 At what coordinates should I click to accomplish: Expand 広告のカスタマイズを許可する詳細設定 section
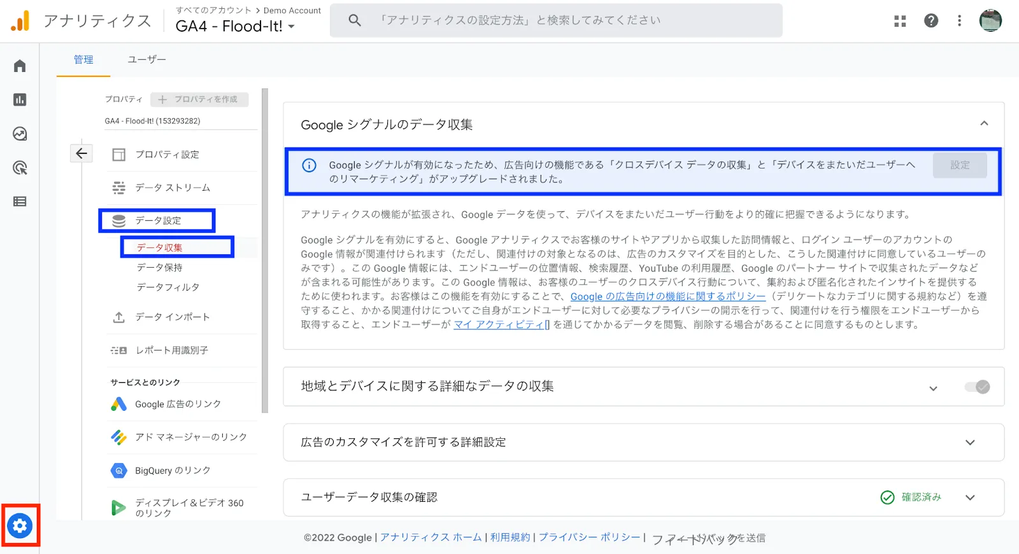(970, 443)
